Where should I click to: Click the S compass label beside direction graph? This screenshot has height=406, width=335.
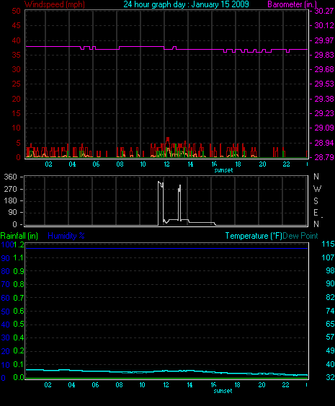(316, 201)
